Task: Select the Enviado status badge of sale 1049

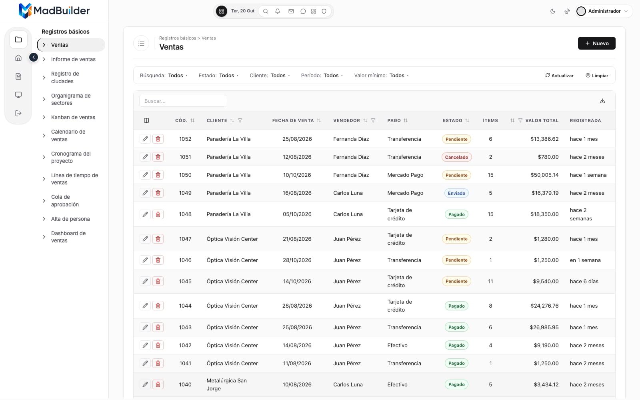Action: point(456,193)
